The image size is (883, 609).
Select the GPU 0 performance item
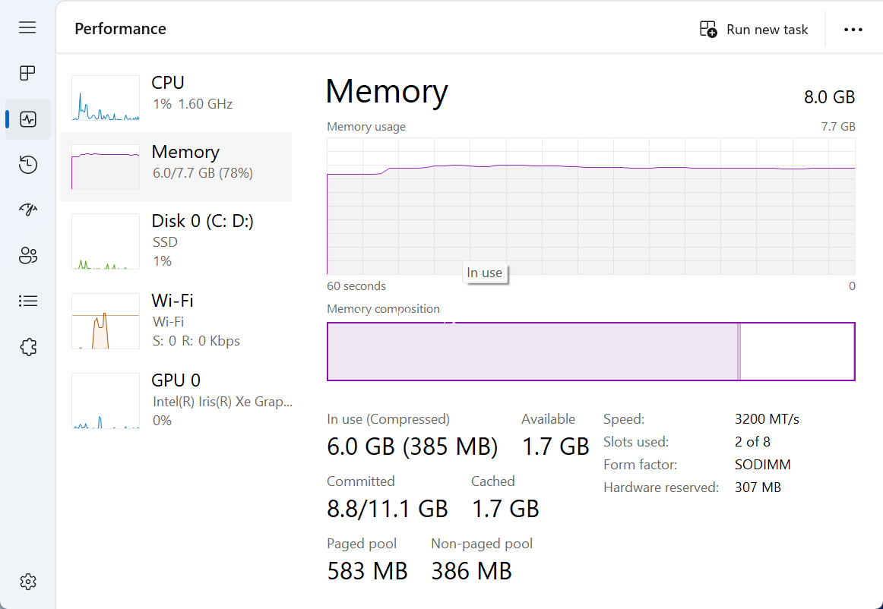[176, 399]
